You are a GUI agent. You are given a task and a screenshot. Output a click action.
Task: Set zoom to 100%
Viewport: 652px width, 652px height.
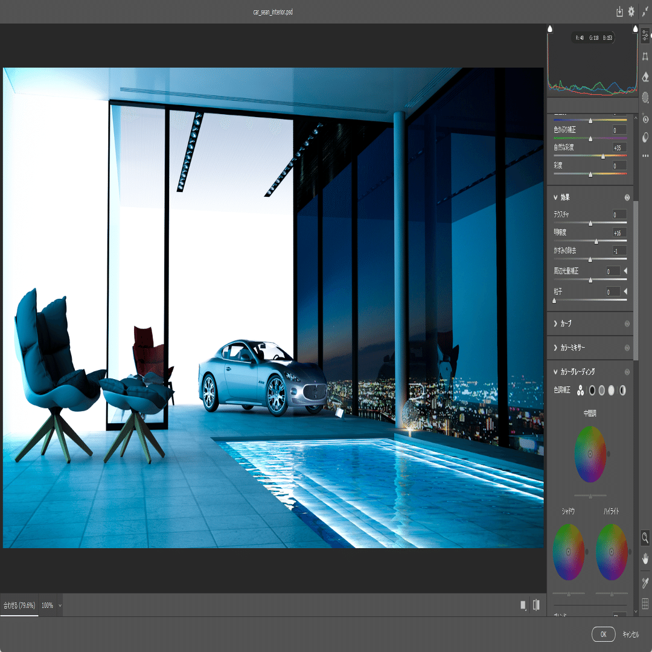pos(48,606)
